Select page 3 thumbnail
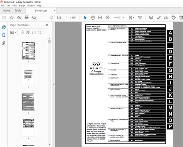Viewport: 183px width, 147px height. coord(28,102)
